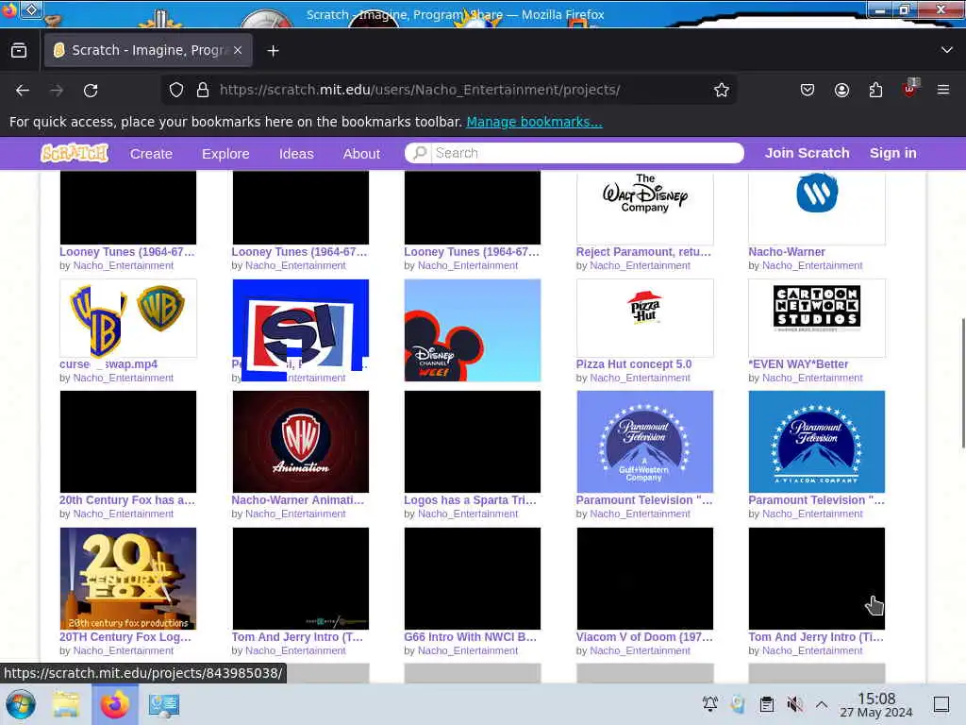The height and width of the screenshot is (725, 966).
Task: Open the *EVEN WAY*Better project link
Action: point(798,363)
